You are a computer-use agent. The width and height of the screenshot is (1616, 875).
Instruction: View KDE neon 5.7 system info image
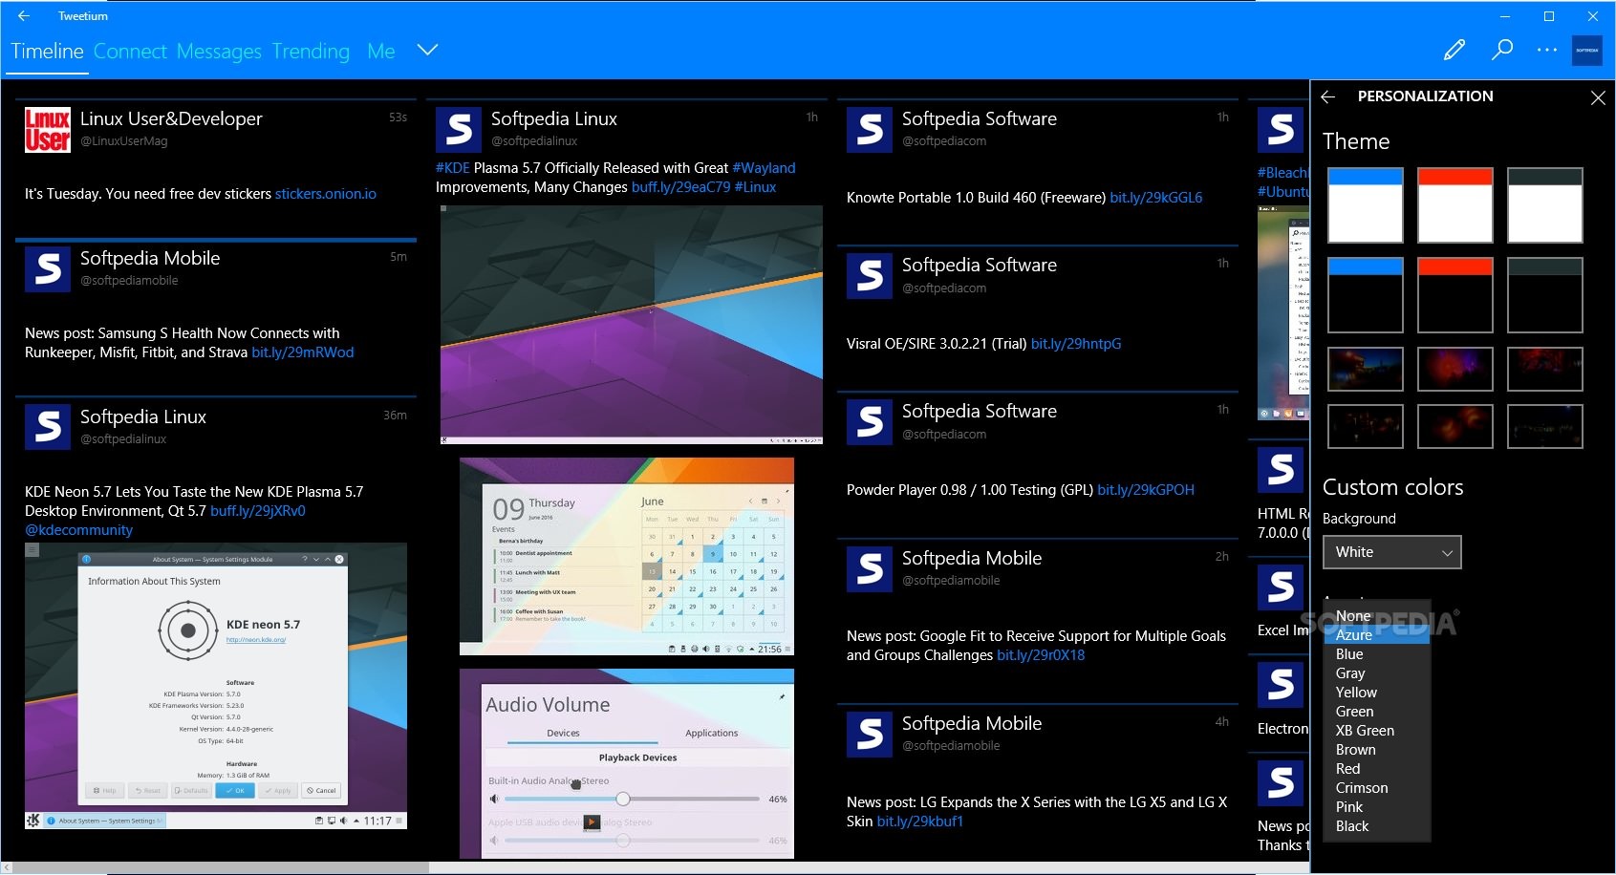(x=216, y=686)
